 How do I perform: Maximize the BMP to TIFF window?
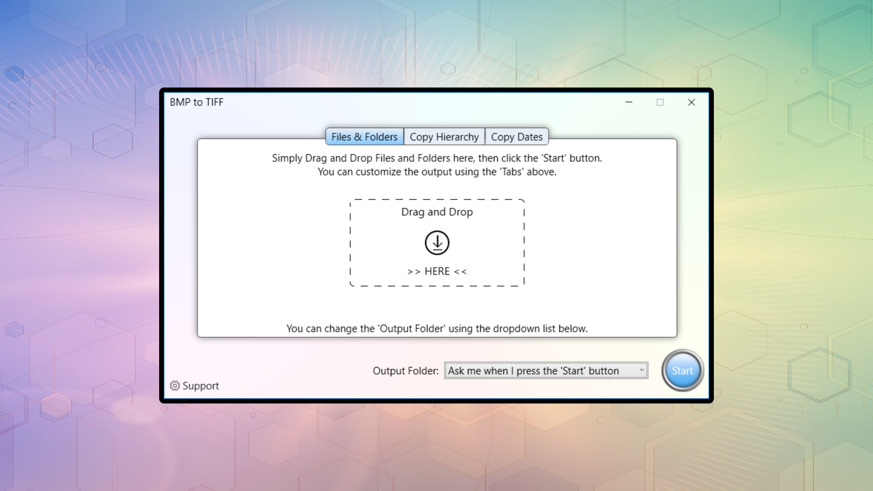(660, 102)
